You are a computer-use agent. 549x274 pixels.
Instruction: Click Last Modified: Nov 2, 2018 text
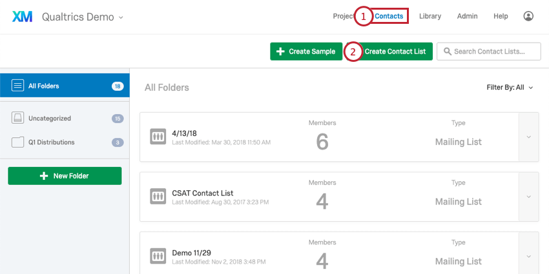219,261
